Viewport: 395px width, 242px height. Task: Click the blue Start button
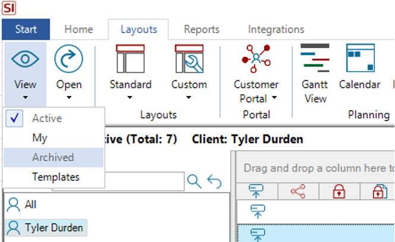click(x=26, y=29)
